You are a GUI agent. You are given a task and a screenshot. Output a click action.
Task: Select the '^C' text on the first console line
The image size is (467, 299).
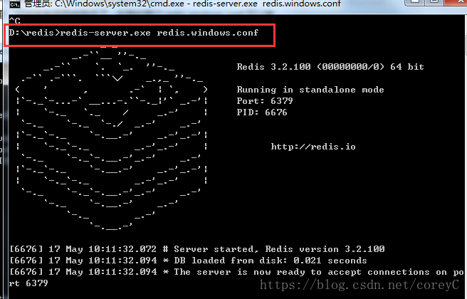tap(14, 21)
